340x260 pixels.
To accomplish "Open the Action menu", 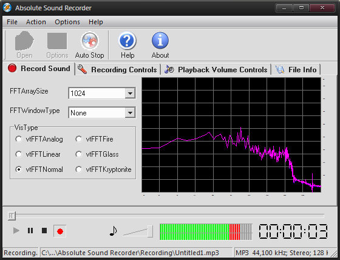I will 36,22.
